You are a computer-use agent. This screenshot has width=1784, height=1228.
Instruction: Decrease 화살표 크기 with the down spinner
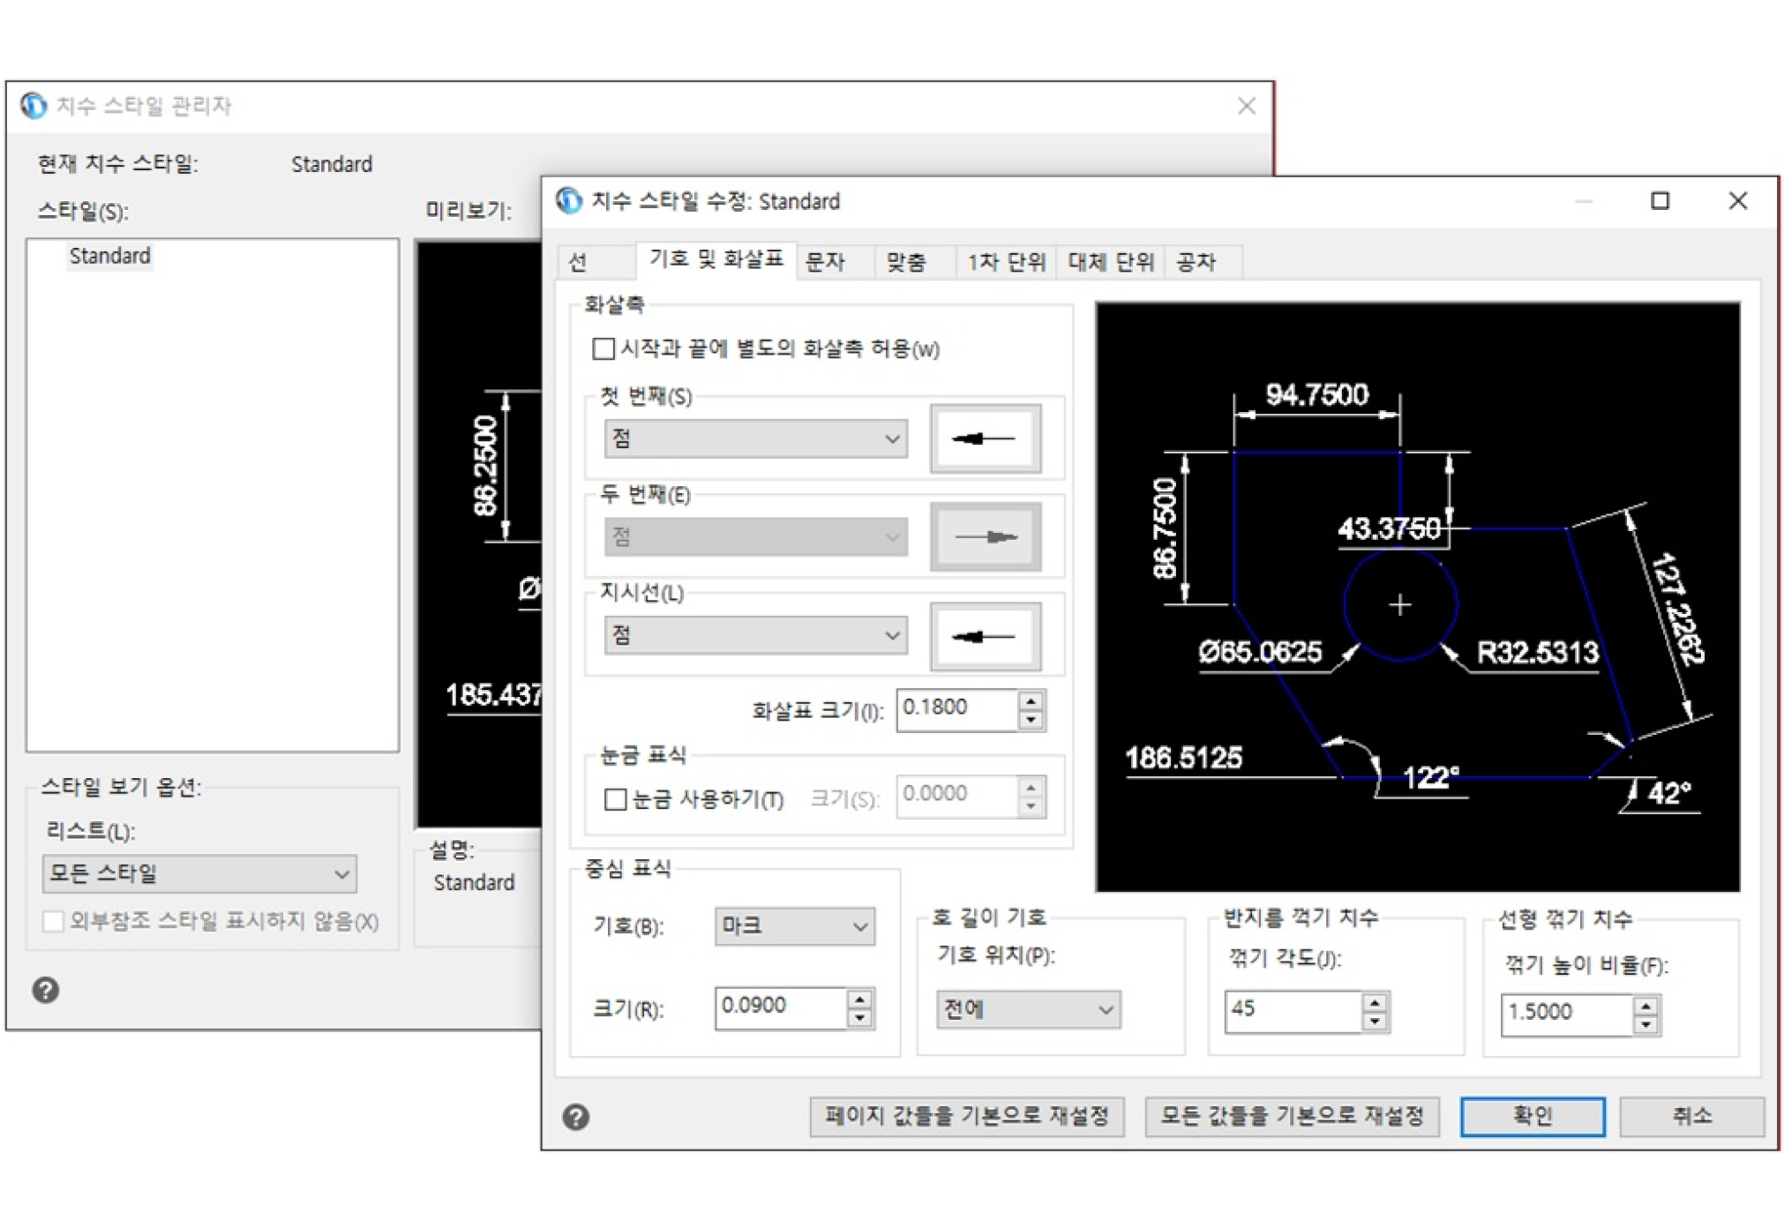[x=1031, y=720]
